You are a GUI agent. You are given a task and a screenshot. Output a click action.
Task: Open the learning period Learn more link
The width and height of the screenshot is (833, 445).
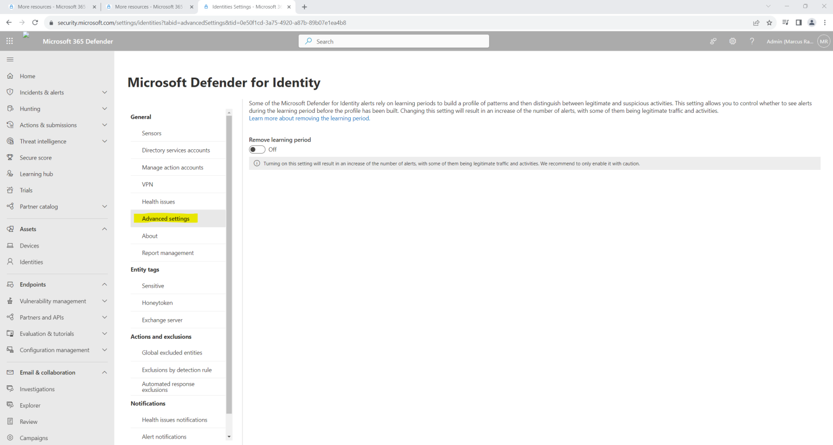[309, 118]
